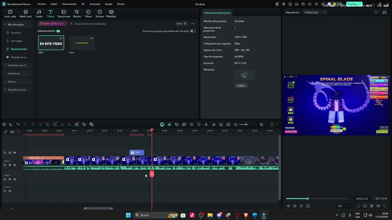Open the Archivo menu
This screenshot has width=392, height=220.
click(42, 4)
